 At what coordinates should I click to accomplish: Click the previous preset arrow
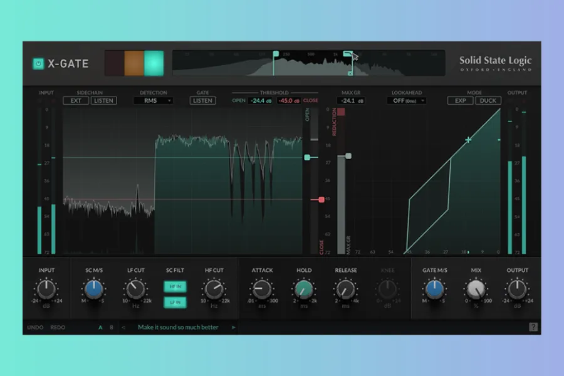tap(124, 327)
